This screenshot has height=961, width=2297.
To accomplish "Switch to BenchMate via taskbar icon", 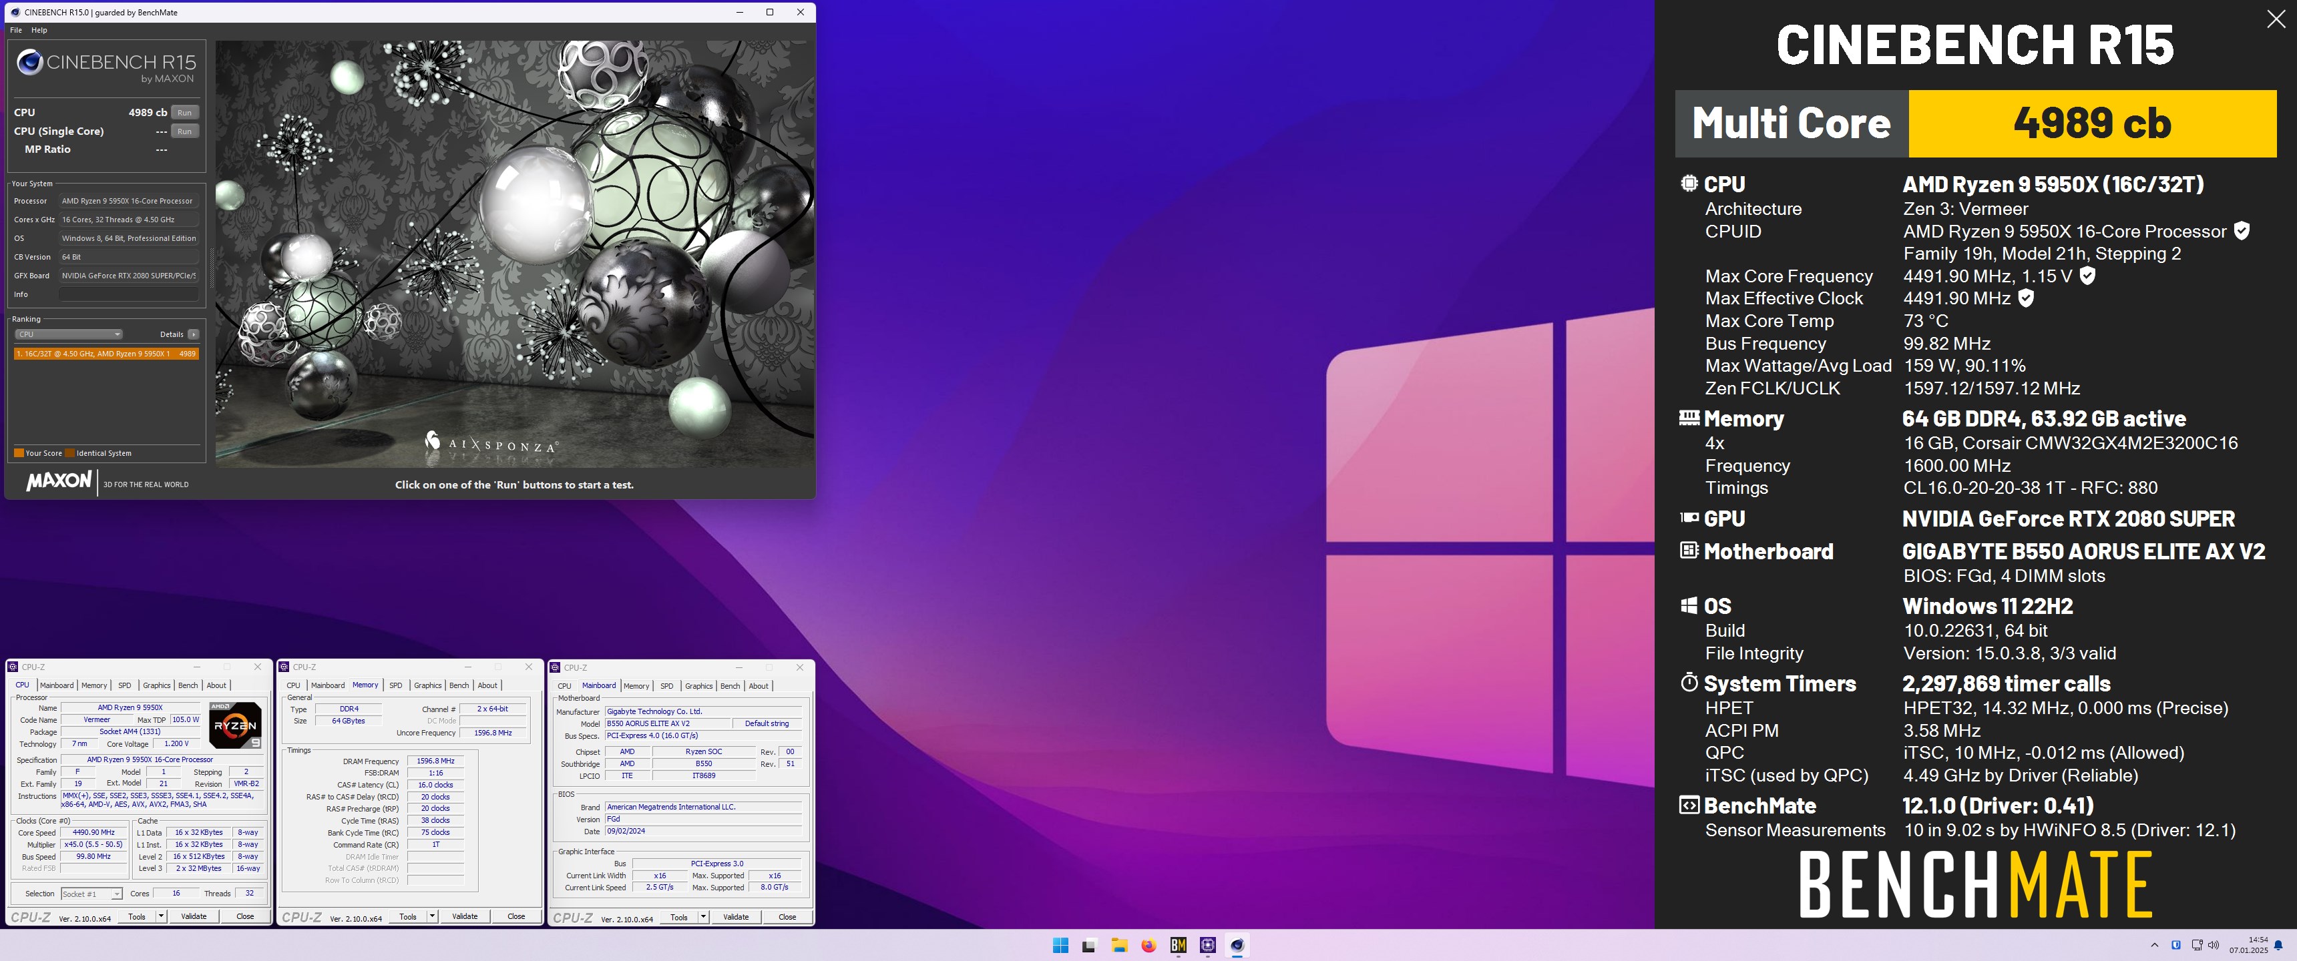I will (1178, 946).
